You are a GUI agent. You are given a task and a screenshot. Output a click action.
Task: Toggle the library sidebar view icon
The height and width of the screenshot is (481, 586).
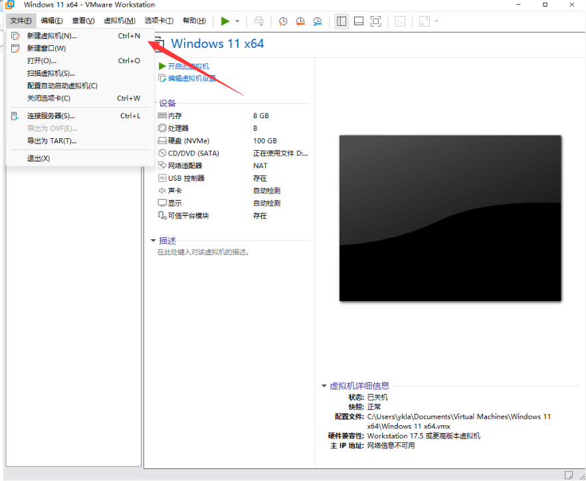pos(342,21)
